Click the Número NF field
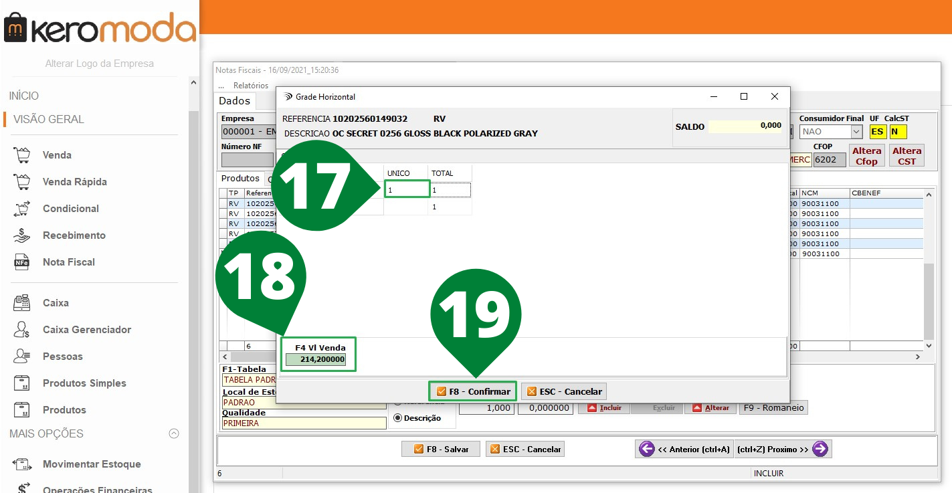The image size is (952, 493). click(248, 160)
